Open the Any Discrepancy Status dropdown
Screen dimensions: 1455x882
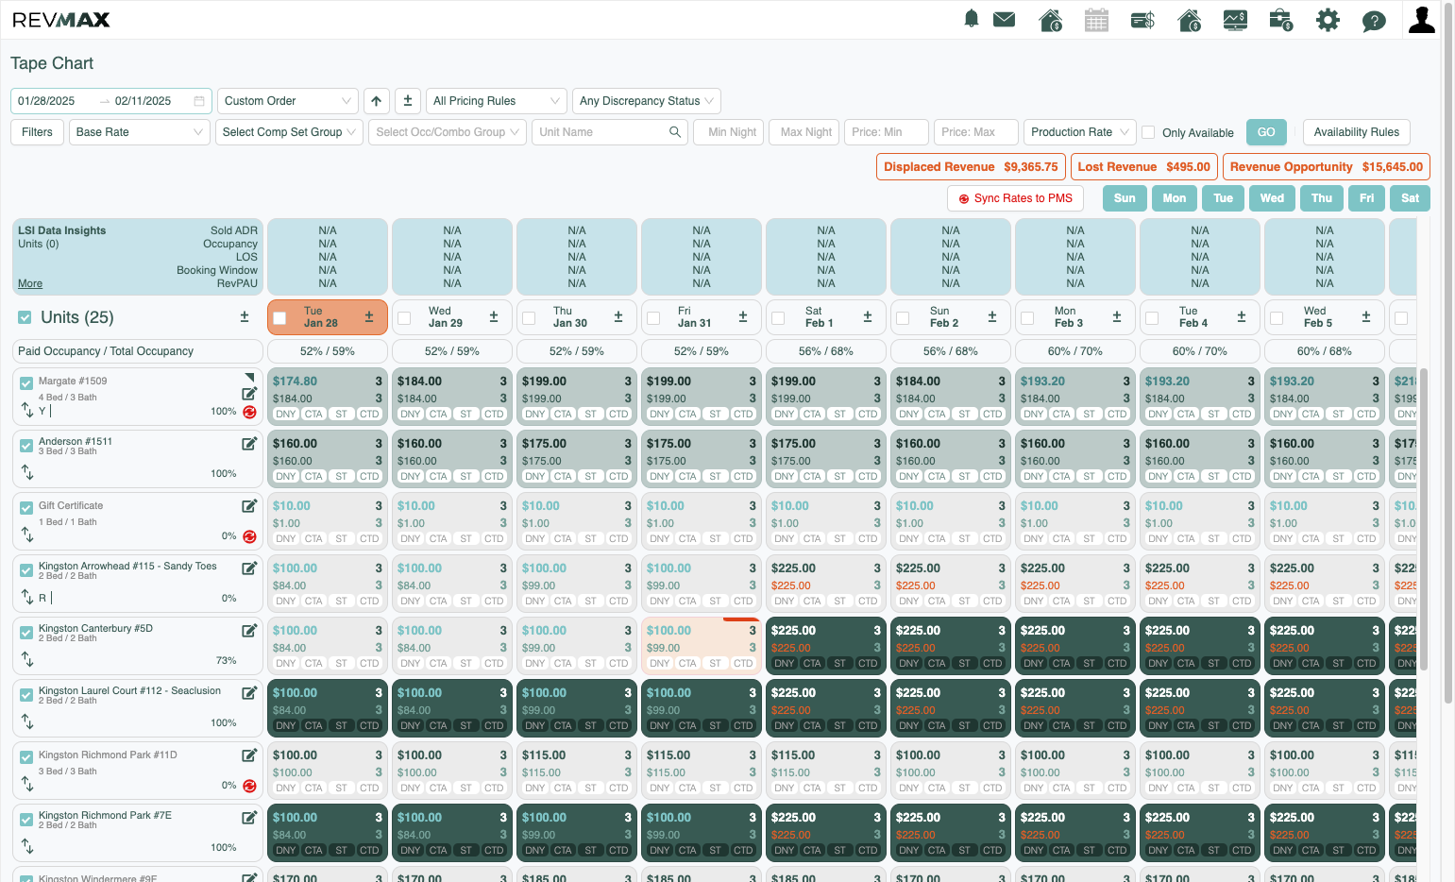(647, 101)
